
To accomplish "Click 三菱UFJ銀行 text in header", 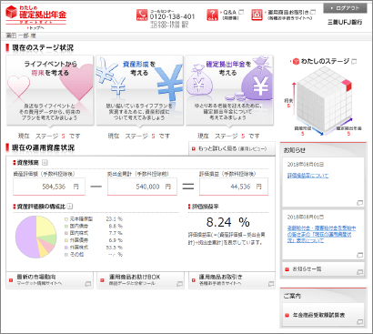I will (345, 22).
